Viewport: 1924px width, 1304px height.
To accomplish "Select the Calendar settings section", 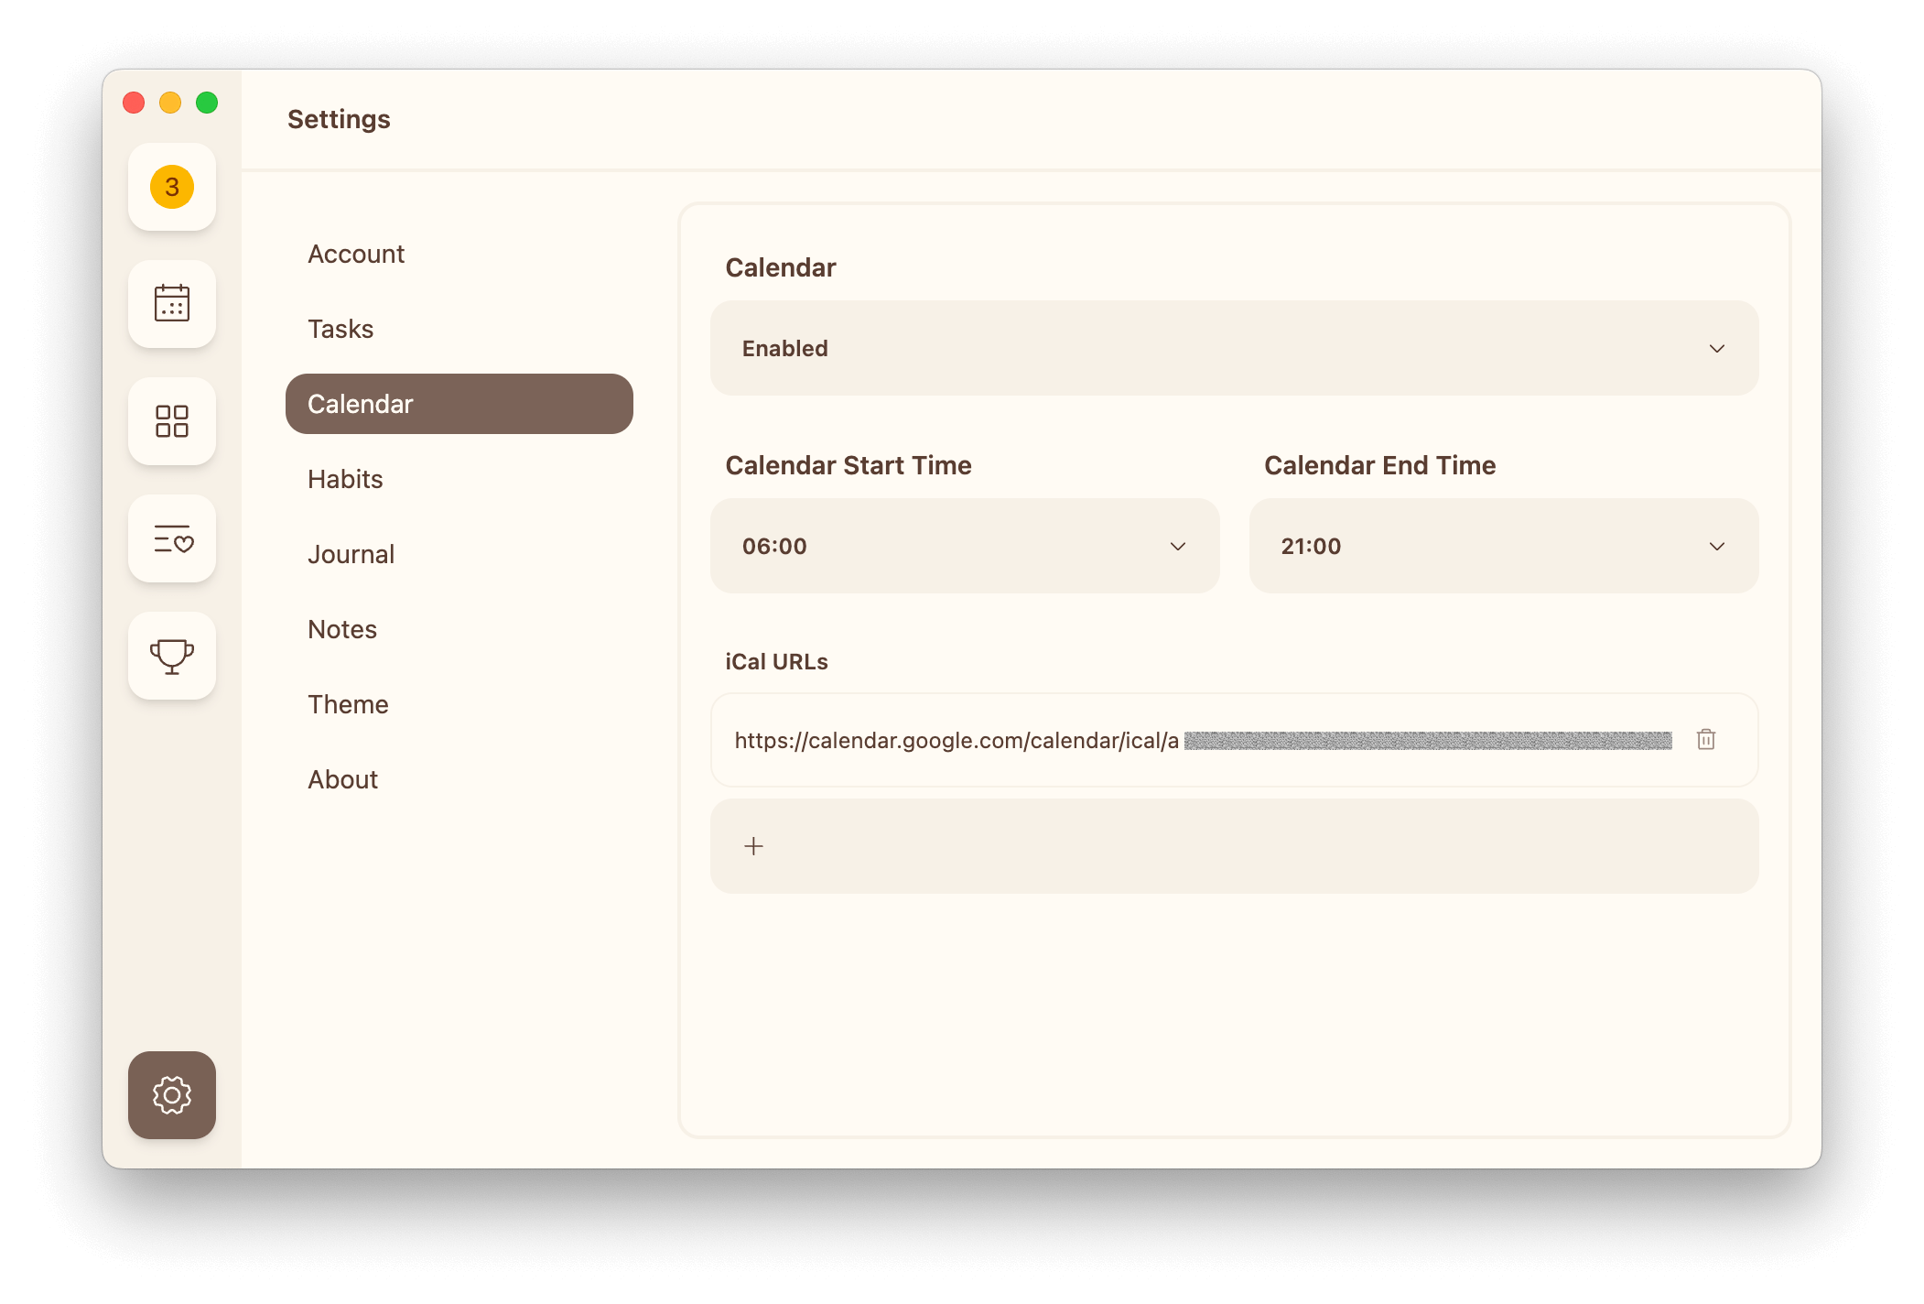I will pos(459,404).
